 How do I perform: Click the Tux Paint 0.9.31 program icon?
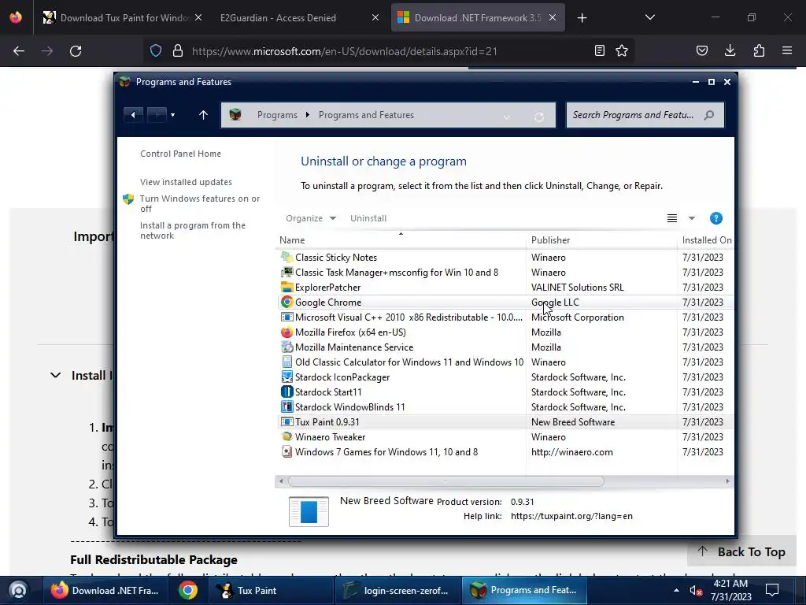[287, 422]
